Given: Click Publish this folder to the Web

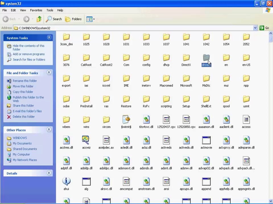Looking at the screenshot, I should (x=28, y=99).
